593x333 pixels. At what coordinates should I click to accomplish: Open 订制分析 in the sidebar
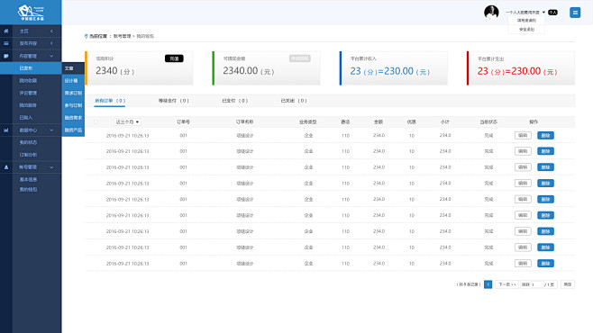(x=28, y=155)
